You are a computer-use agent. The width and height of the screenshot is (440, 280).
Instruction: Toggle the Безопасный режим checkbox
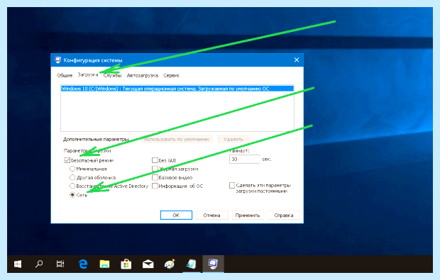pyautogui.click(x=67, y=160)
